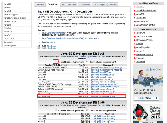
Task: Click red arrow icon beside Java APIs
Action: 135,33
